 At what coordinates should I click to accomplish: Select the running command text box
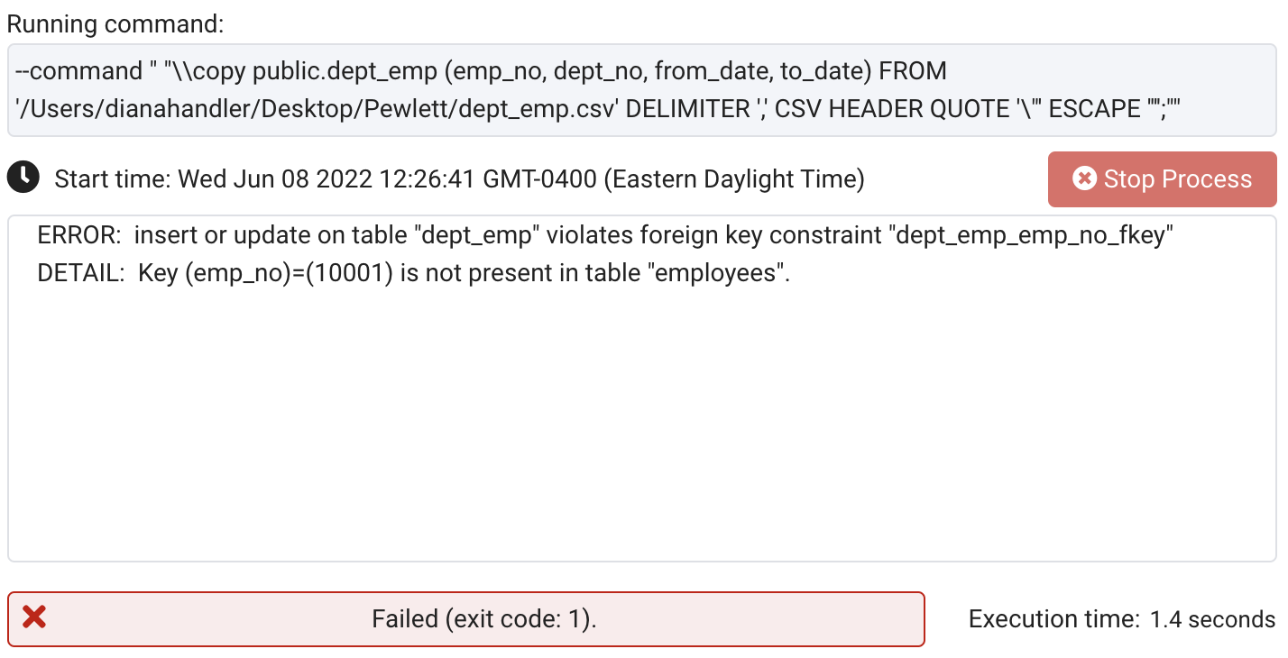[x=642, y=90]
